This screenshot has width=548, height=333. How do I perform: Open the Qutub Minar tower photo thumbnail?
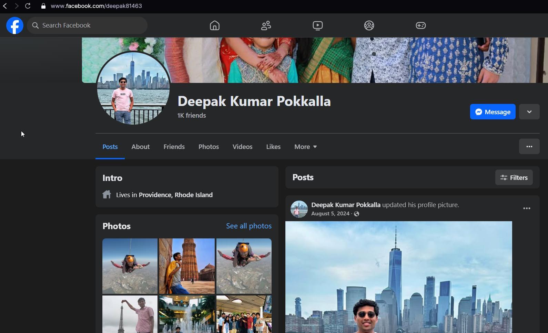coord(187,266)
